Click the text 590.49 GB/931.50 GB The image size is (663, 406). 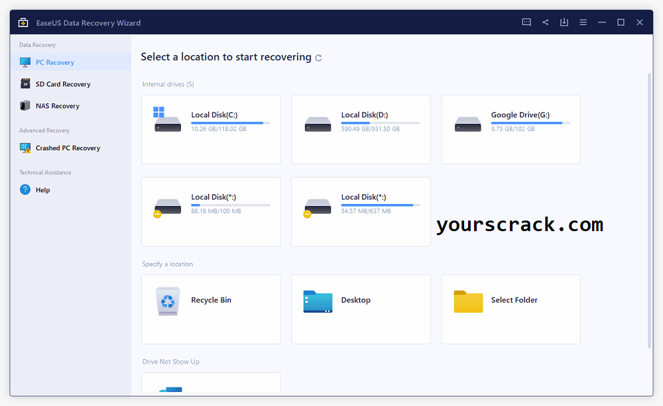point(371,129)
